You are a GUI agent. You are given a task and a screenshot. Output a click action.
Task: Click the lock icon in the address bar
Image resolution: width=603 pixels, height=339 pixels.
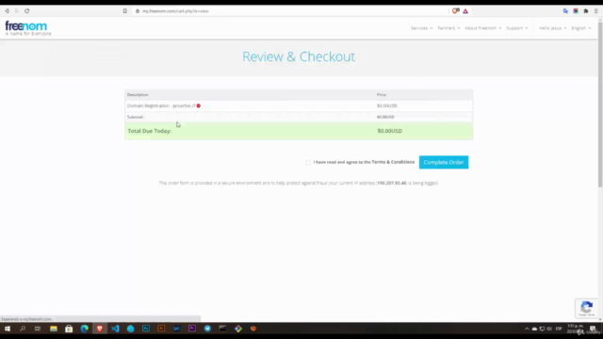pos(138,11)
